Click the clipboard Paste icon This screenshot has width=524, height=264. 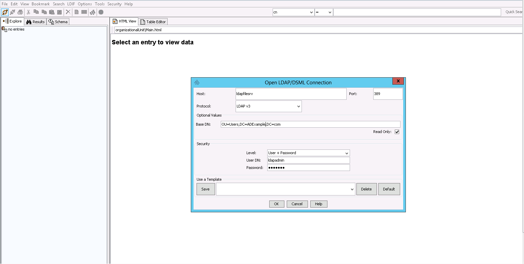[x=51, y=12]
